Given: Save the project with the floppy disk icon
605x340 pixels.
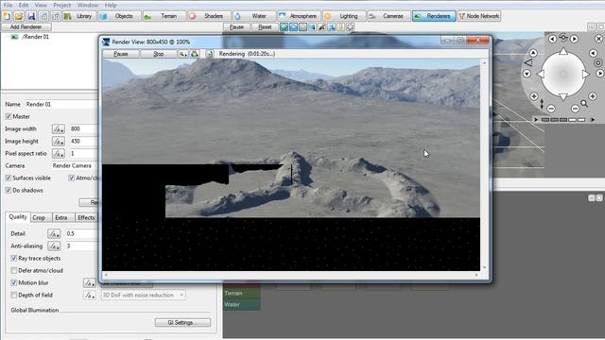Looking at the screenshot, I should pos(31,16).
